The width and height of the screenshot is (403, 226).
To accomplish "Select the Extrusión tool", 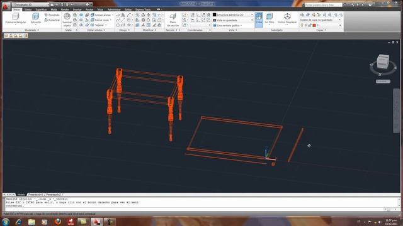I will (35, 18).
